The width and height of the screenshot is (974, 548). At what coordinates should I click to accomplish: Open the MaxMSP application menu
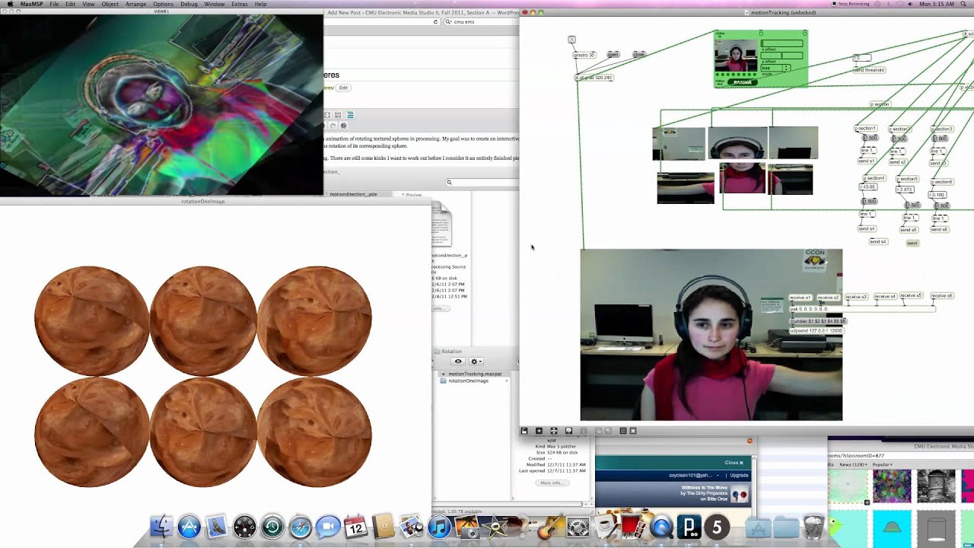(31, 4)
